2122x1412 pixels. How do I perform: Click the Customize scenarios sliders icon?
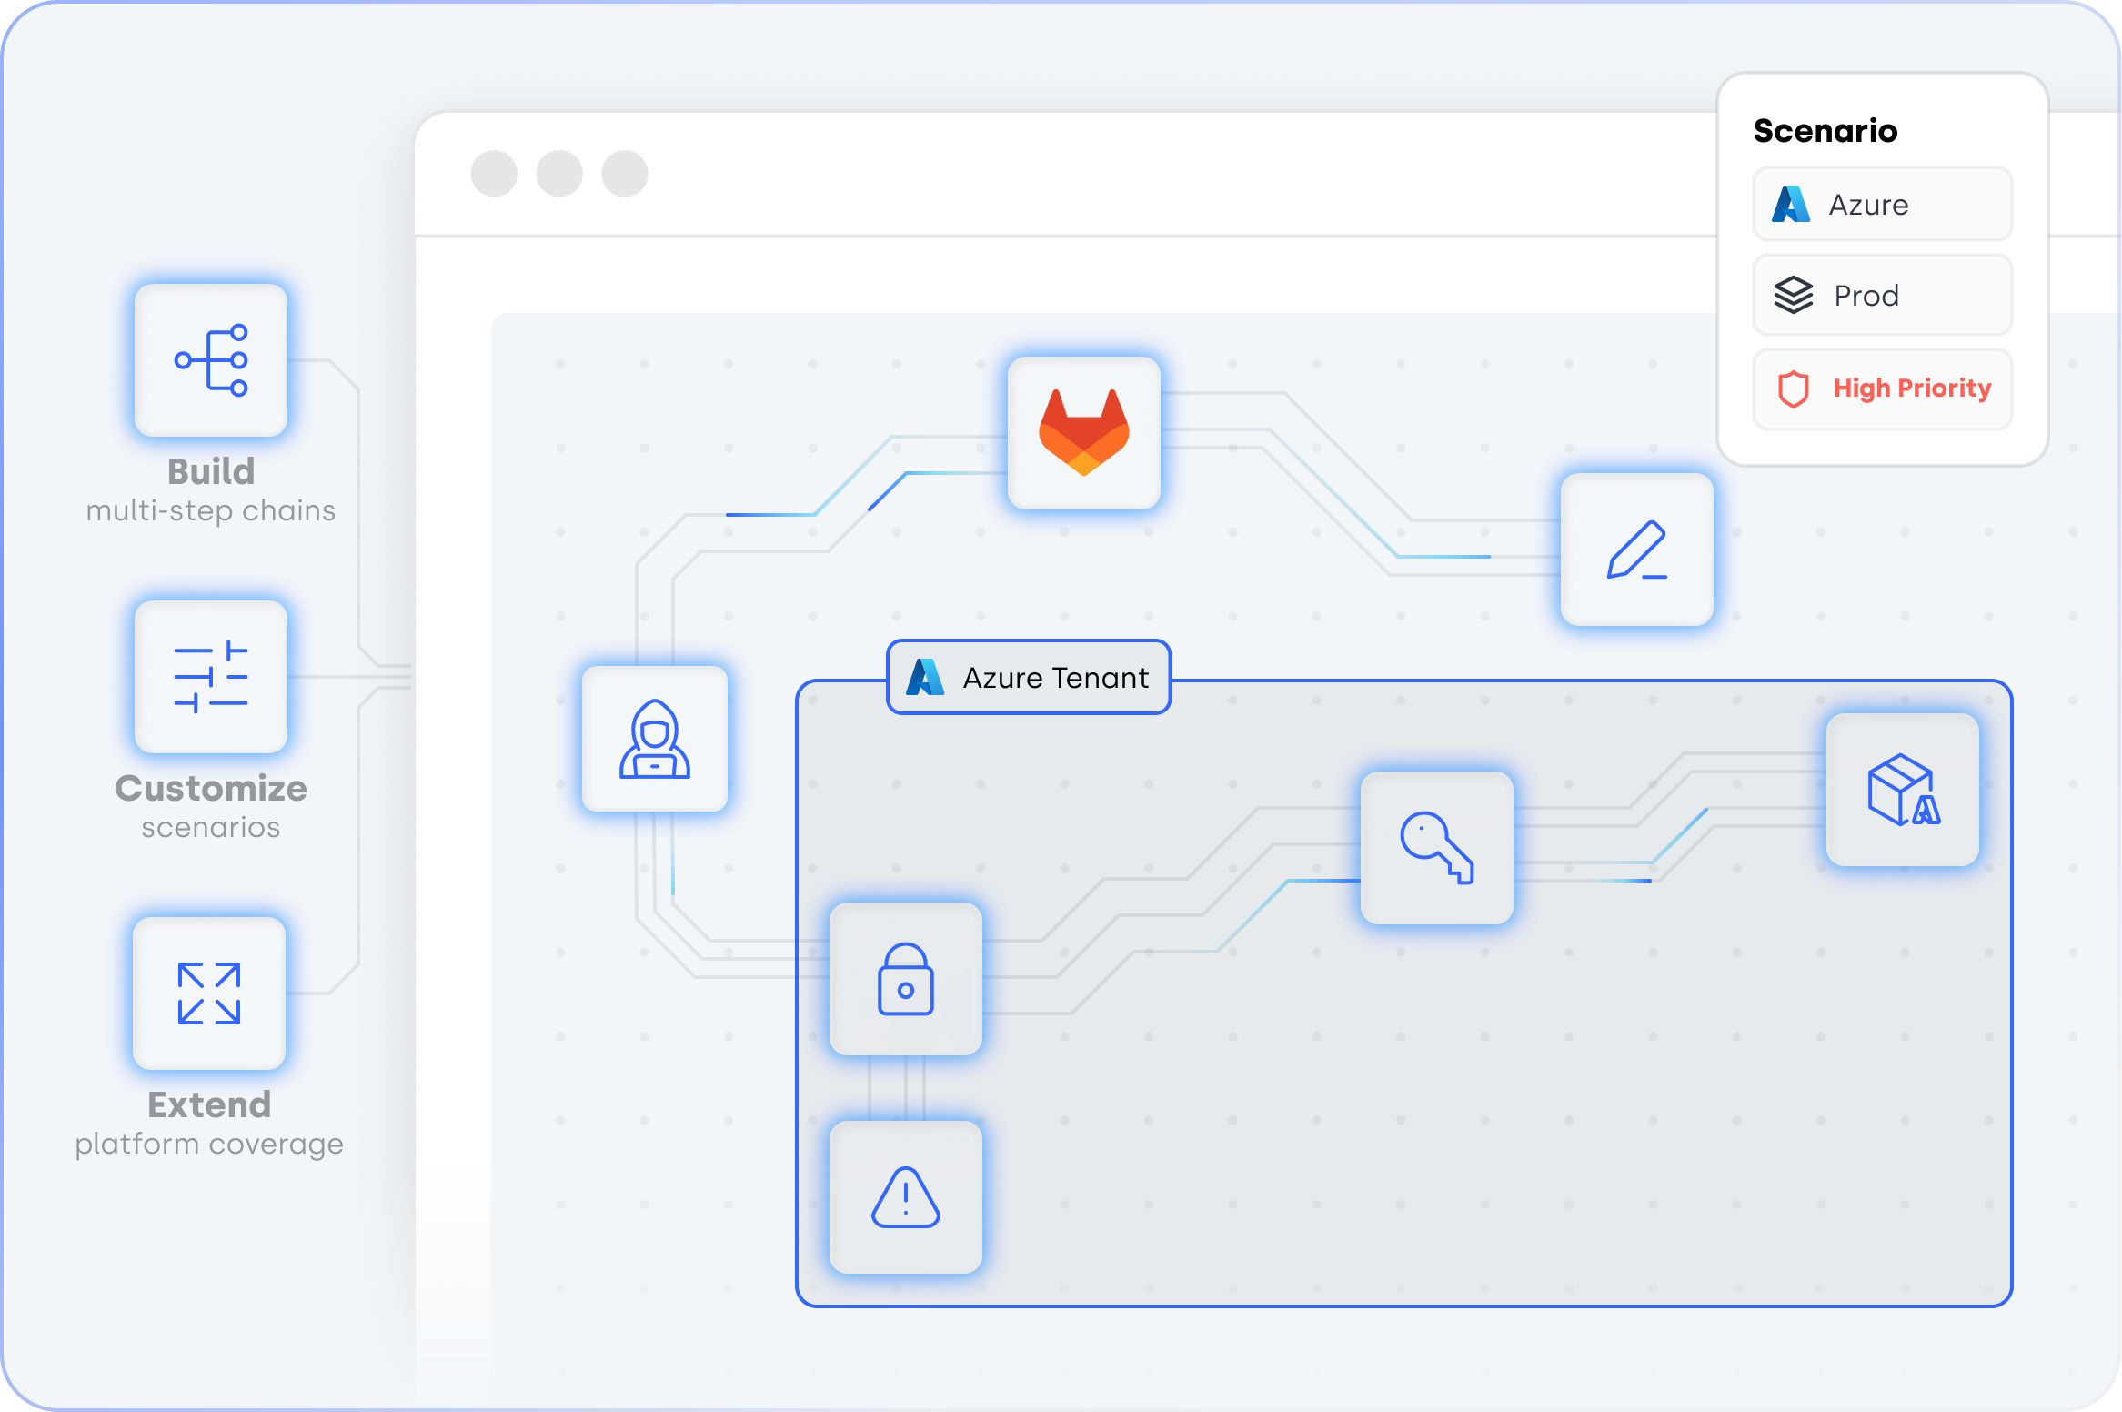[x=211, y=677]
